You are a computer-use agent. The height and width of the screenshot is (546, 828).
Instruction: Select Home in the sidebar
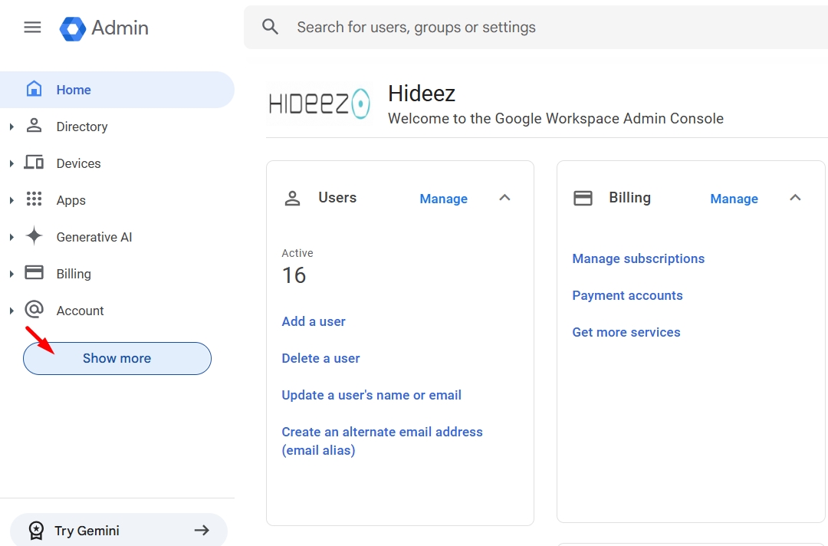pos(117,90)
